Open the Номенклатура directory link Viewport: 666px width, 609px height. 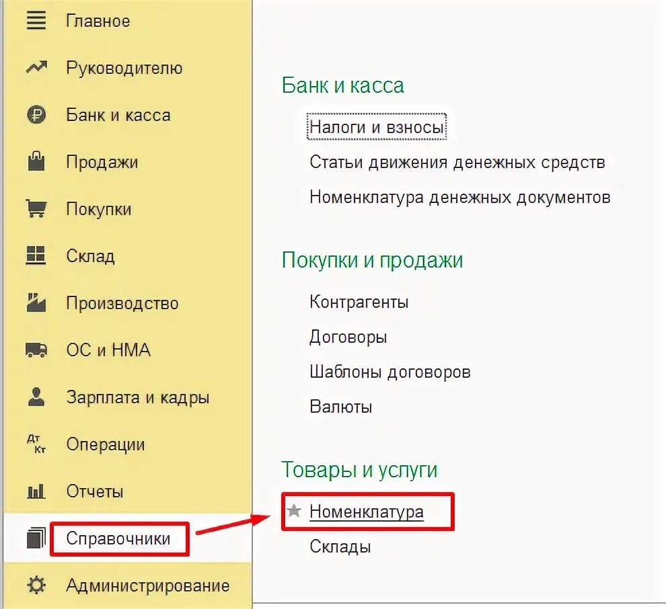[367, 512]
